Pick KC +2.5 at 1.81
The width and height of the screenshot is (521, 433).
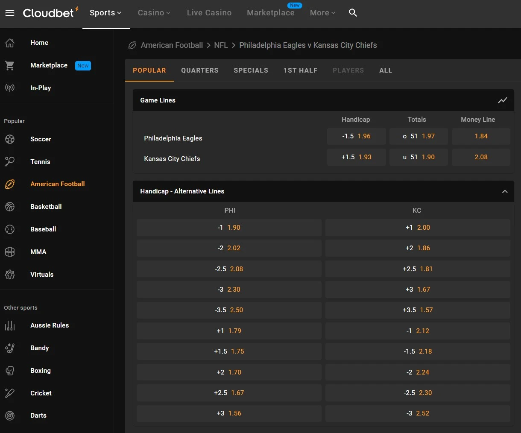tap(418, 269)
